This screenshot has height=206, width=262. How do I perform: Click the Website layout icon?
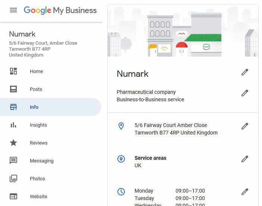[x=13, y=196]
